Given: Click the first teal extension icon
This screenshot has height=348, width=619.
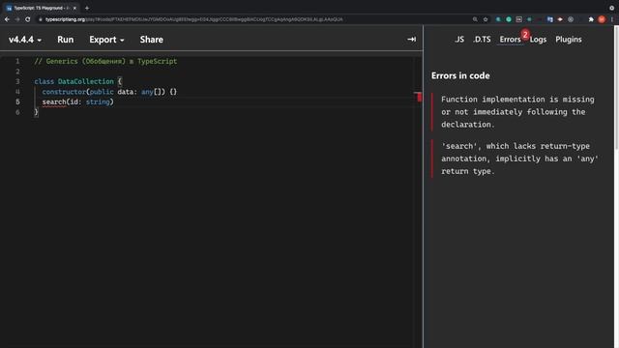Looking at the screenshot, I should pos(498,19).
